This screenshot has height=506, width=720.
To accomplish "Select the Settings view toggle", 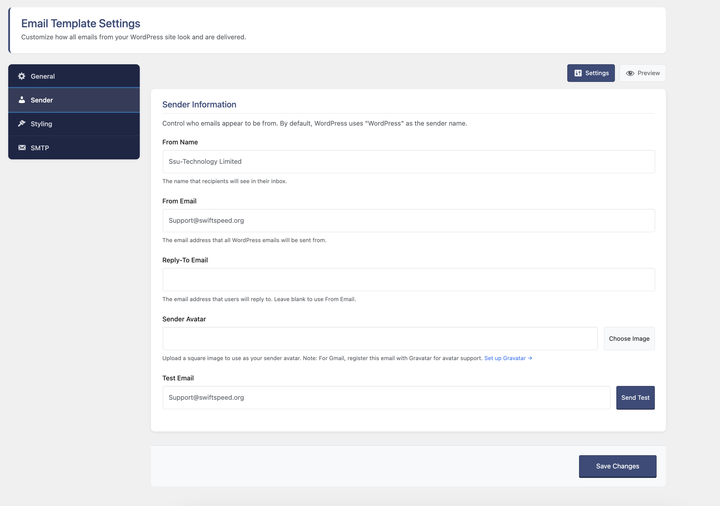I will [x=591, y=73].
